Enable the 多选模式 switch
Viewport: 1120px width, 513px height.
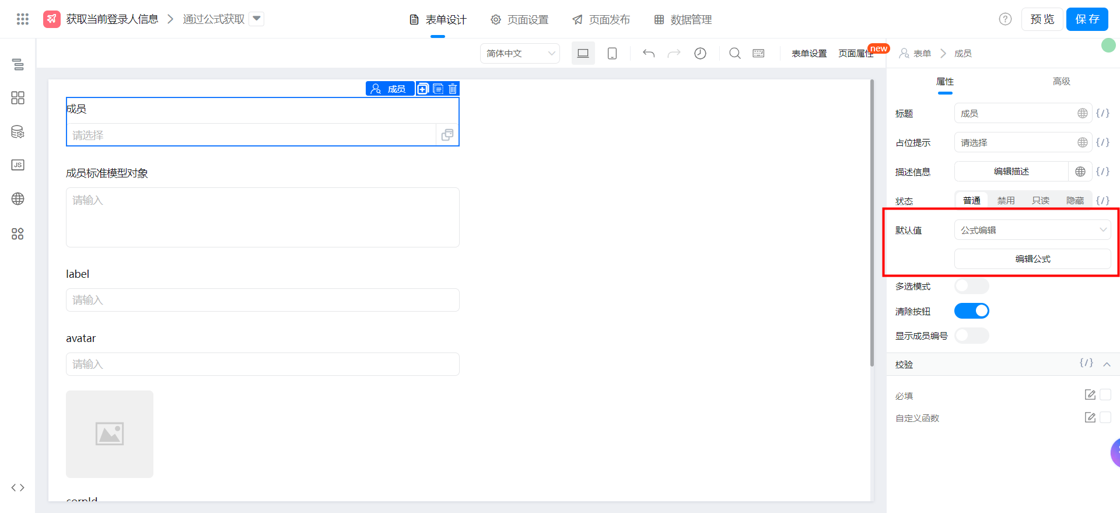(x=971, y=286)
